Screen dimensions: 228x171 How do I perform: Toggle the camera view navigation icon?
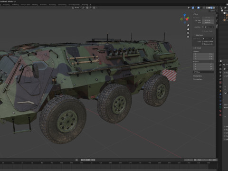tap(188, 33)
